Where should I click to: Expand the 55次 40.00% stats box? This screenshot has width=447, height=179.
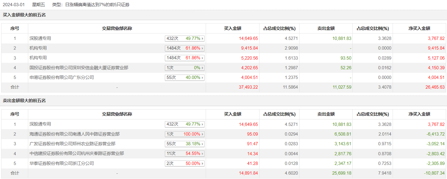[185, 77]
